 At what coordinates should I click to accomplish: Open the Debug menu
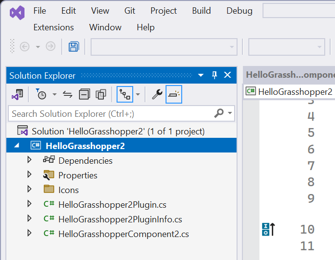click(x=239, y=11)
